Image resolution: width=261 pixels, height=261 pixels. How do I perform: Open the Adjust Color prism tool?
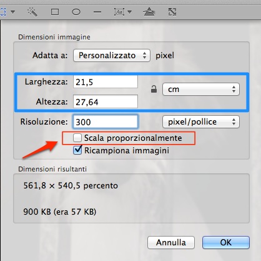click(x=149, y=12)
